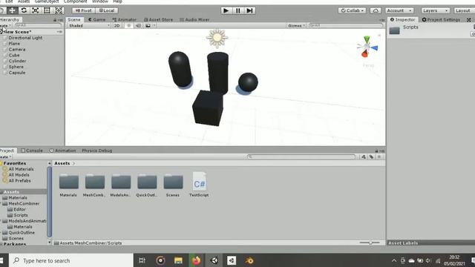Select Cylinder in Hierarchy
475x267 pixels.
(x=17, y=61)
